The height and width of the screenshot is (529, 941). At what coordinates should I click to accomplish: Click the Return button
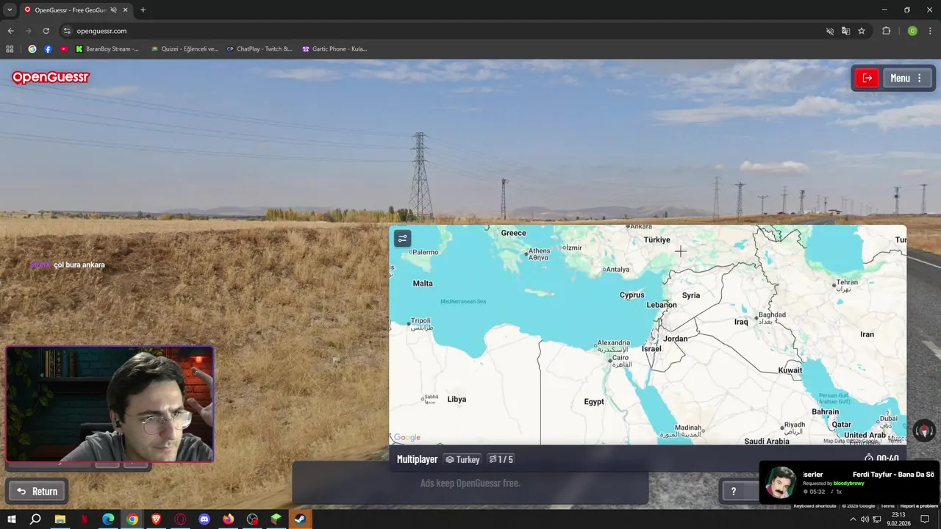pos(37,492)
